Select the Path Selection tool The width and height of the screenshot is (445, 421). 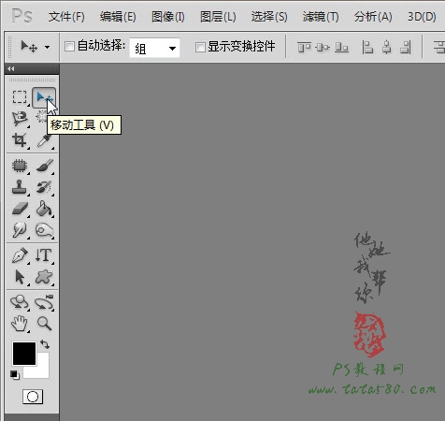click(x=20, y=277)
